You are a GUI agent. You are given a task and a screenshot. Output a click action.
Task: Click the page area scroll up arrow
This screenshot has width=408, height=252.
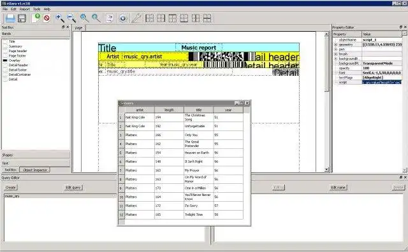pyautogui.click(x=327, y=34)
